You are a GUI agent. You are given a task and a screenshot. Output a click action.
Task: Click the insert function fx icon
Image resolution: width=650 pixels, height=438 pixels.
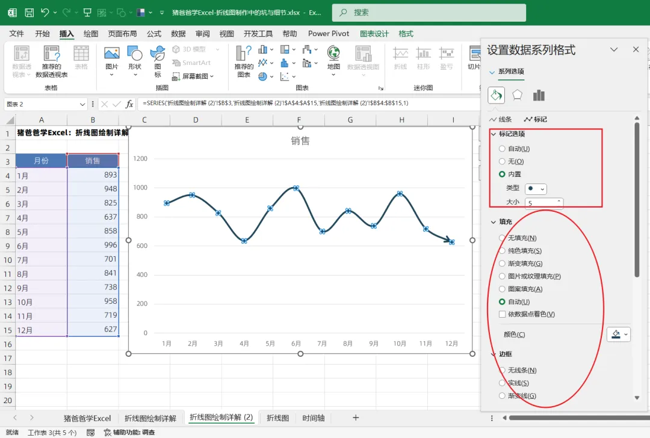(x=129, y=104)
